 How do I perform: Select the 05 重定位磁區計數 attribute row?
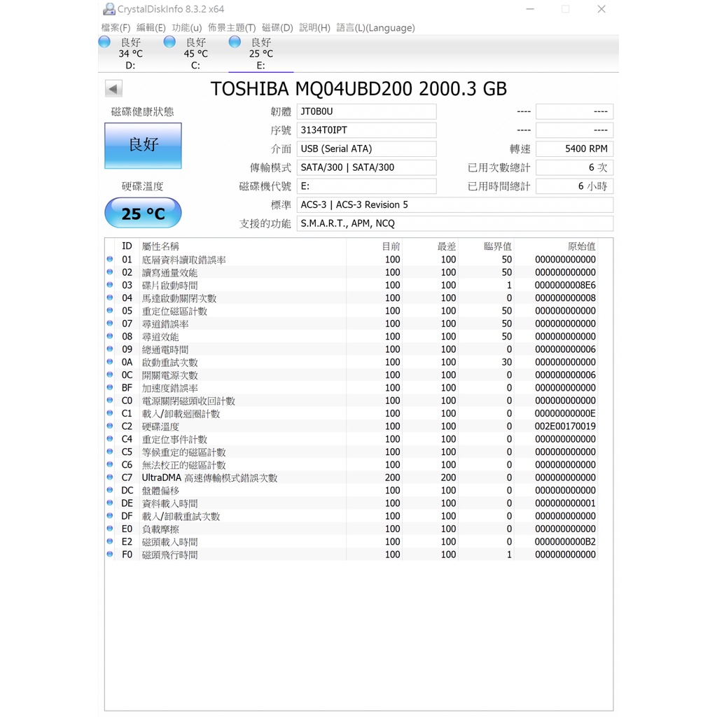(175, 311)
